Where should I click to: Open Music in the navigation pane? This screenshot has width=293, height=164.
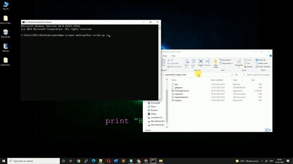152,107
